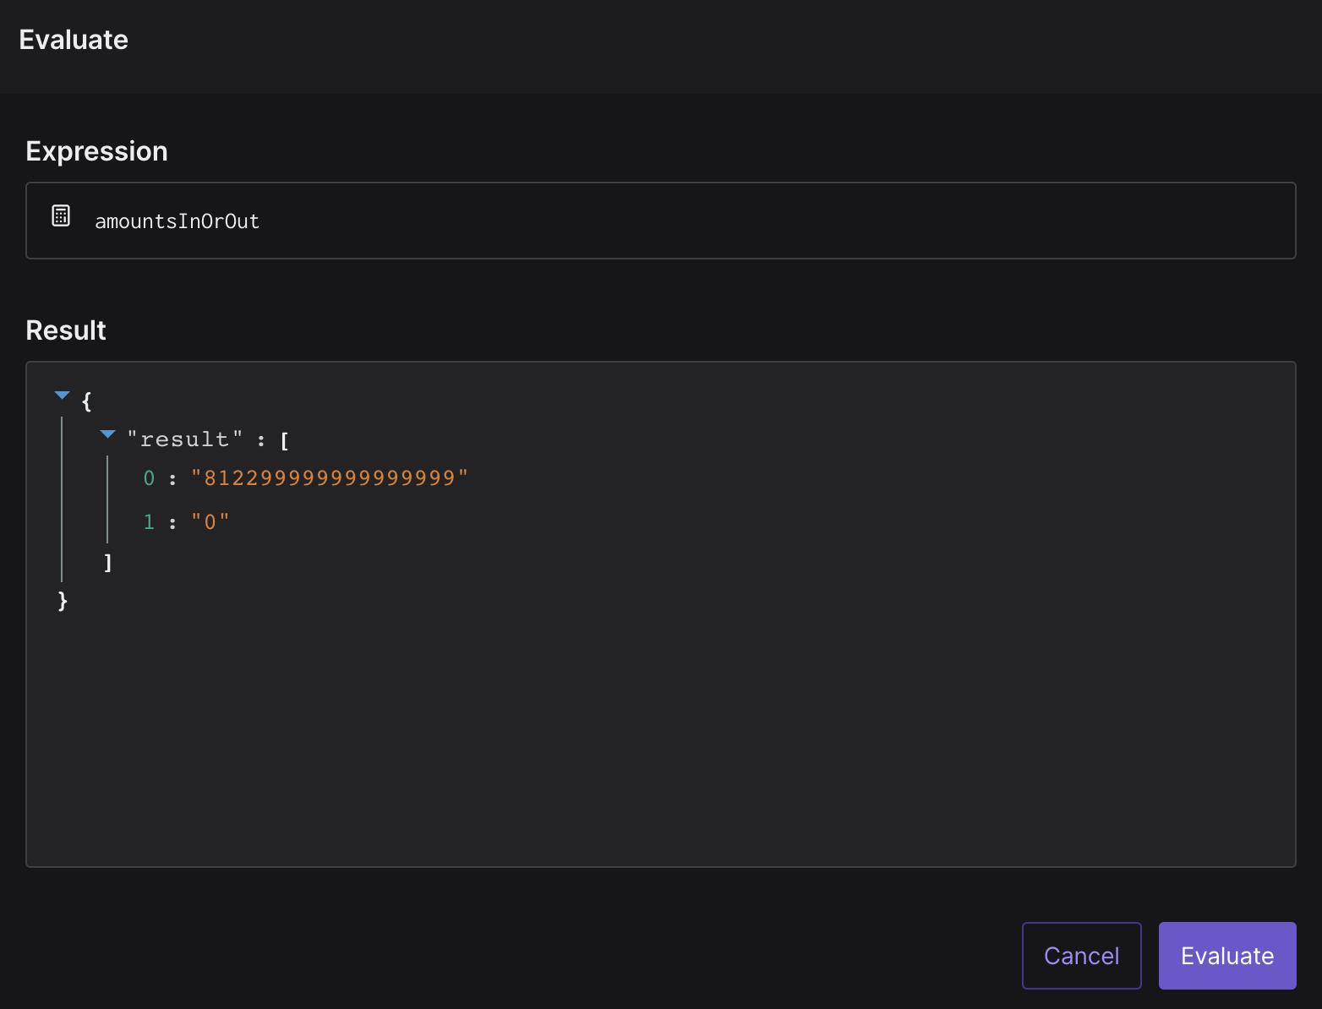The height and width of the screenshot is (1009, 1322).
Task: Select the "812299999999999999" string value
Action: [x=330, y=478]
